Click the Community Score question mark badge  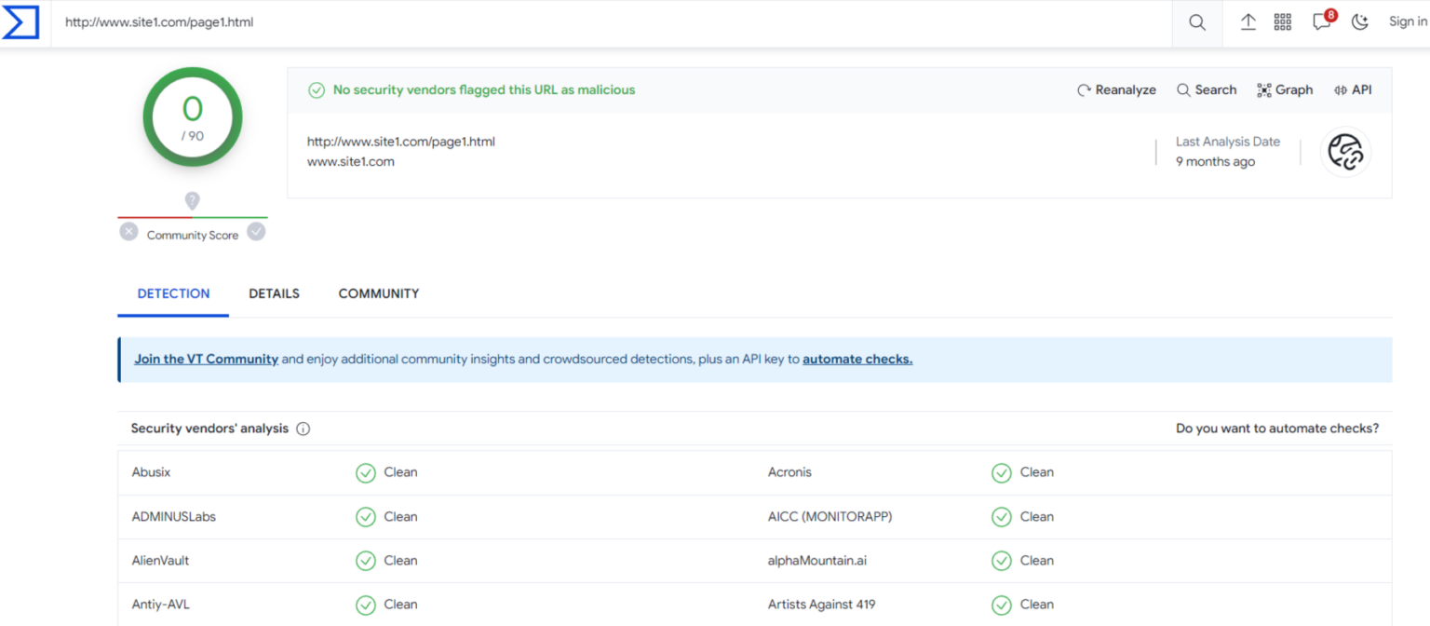click(x=192, y=200)
